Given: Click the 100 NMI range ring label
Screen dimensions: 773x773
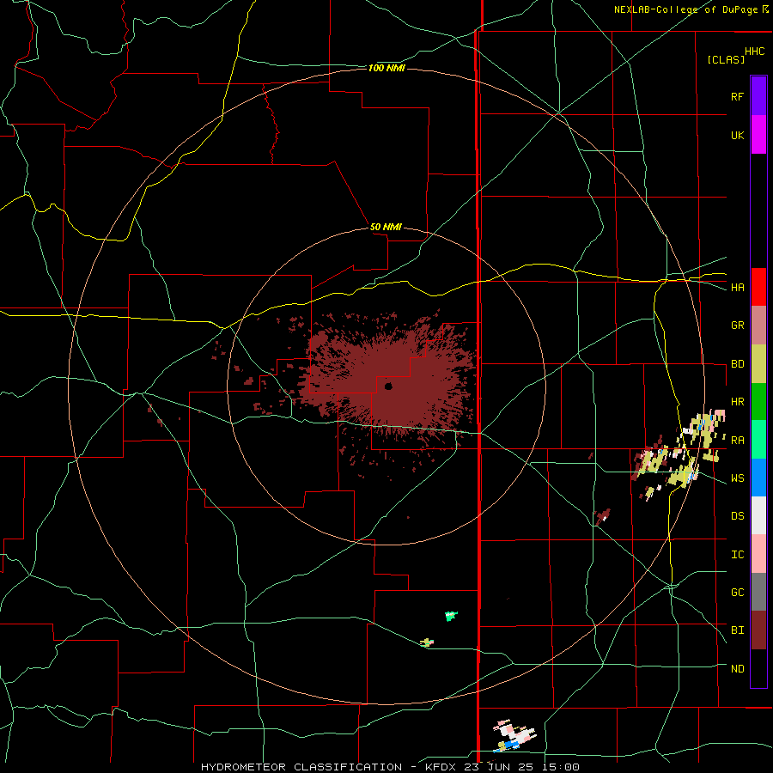Looking at the screenshot, I should coord(386,68).
